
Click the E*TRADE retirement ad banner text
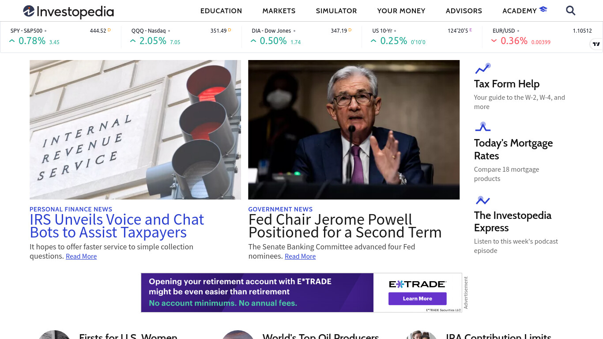pos(240,292)
